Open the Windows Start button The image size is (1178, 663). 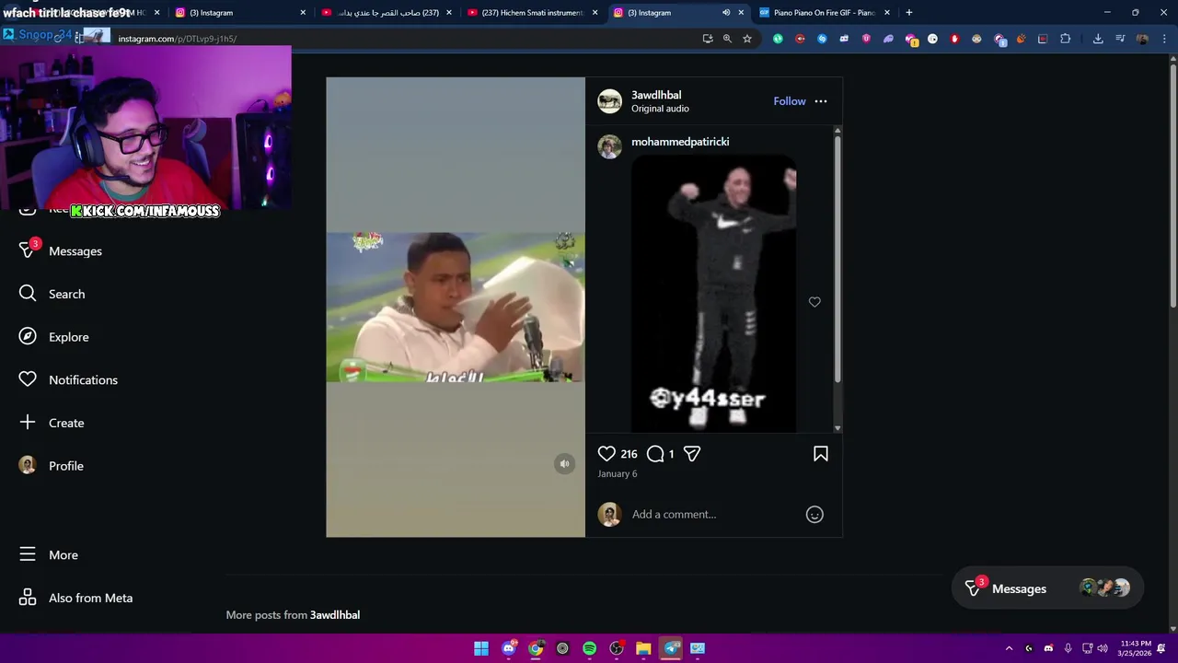pos(481,648)
